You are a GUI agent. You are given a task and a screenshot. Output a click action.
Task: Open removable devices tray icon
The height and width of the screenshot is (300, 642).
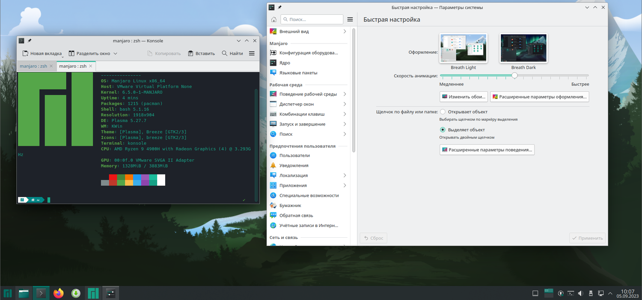pyautogui.click(x=591, y=293)
